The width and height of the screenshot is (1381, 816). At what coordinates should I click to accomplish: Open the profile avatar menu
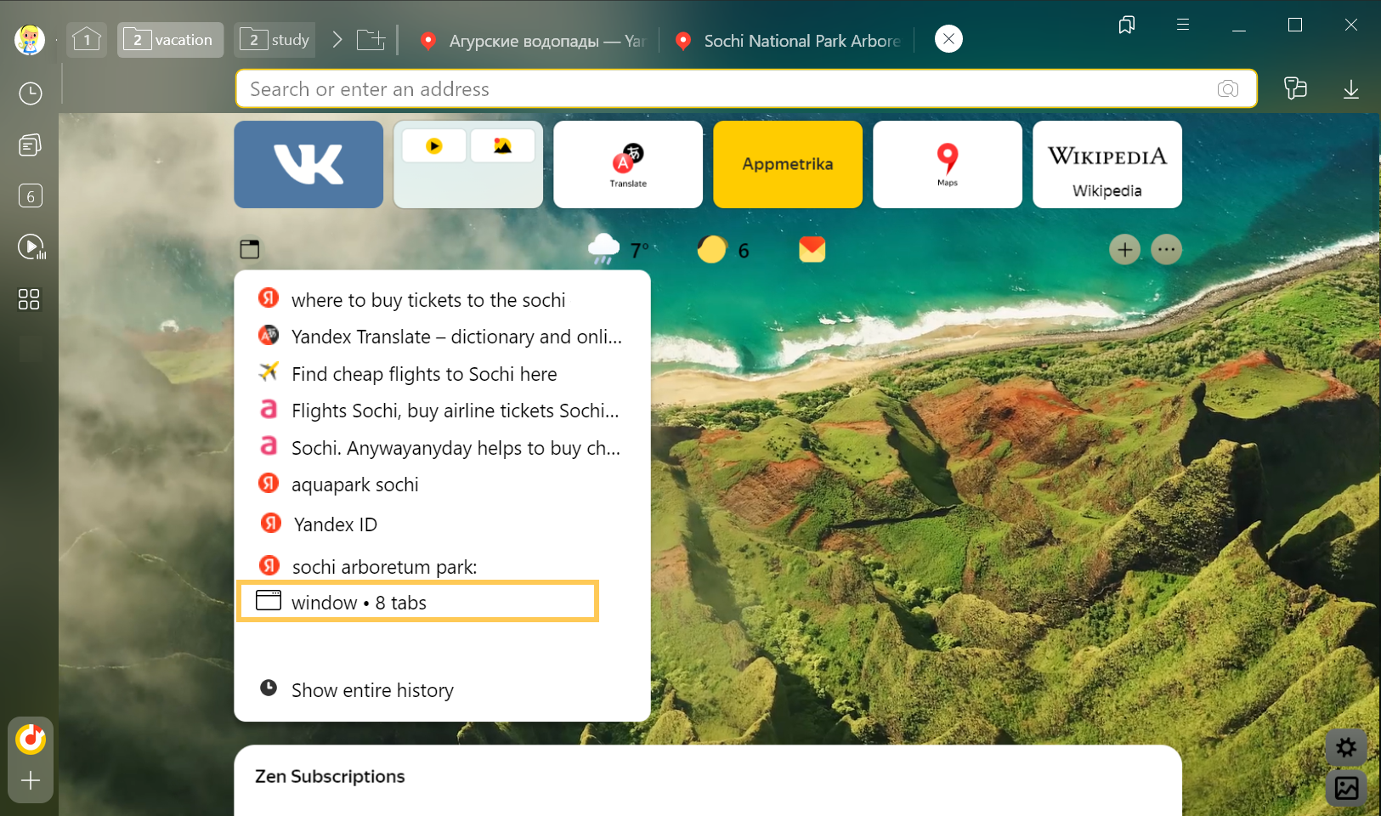(30, 39)
